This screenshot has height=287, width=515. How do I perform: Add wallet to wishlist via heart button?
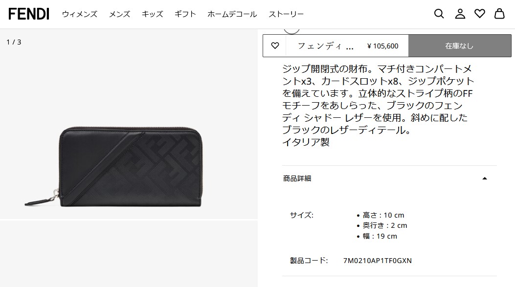(x=275, y=45)
